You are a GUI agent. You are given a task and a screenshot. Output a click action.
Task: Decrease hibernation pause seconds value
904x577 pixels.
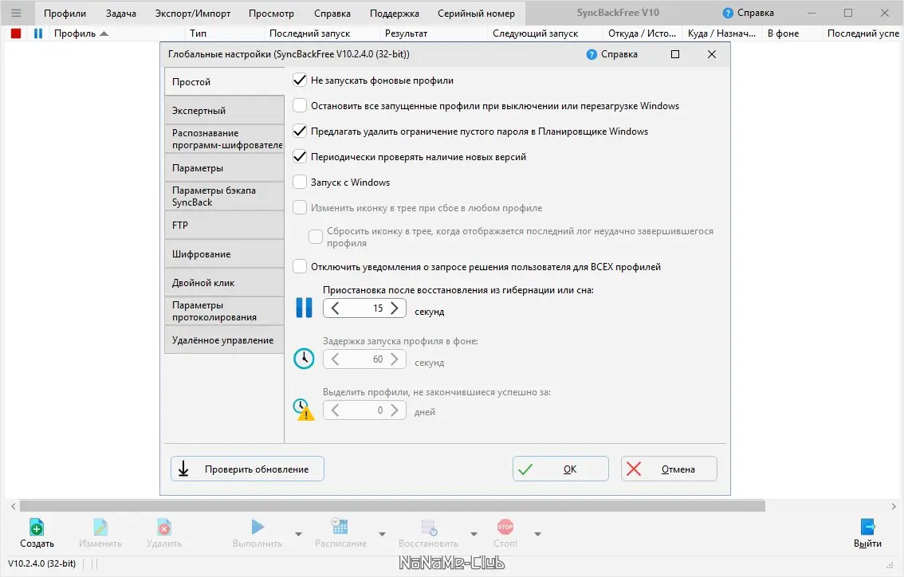pyautogui.click(x=335, y=308)
